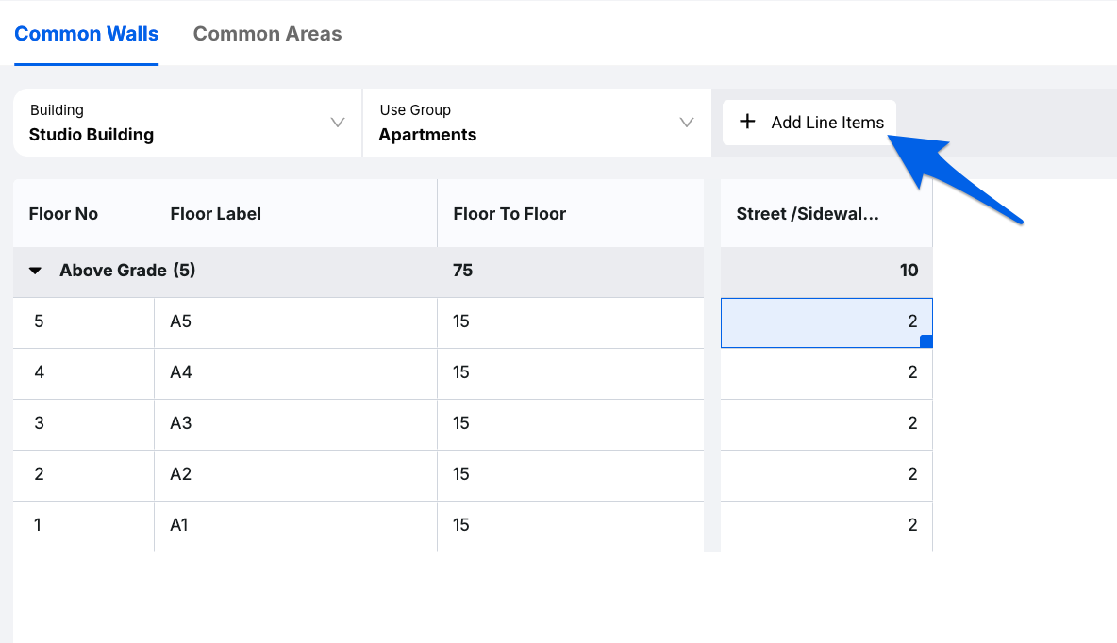Open the Use Group dropdown chevron

point(687,123)
